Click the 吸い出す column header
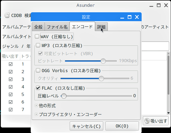 pyautogui.click(x=10, y=56)
